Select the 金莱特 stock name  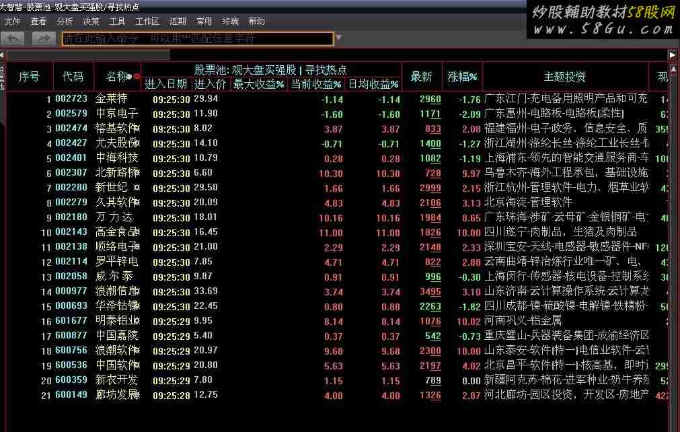tap(112, 99)
